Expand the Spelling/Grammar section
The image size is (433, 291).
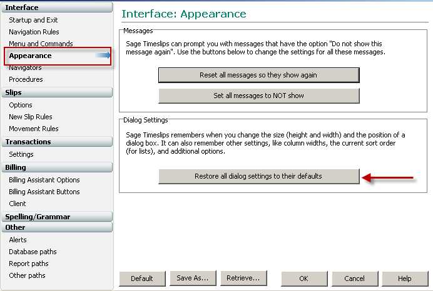[57, 217]
